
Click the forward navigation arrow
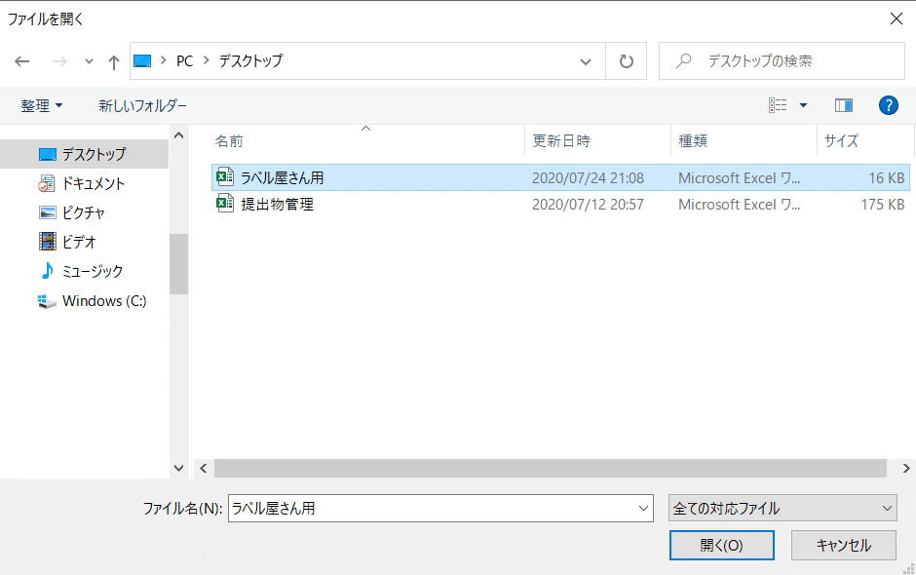click(59, 61)
